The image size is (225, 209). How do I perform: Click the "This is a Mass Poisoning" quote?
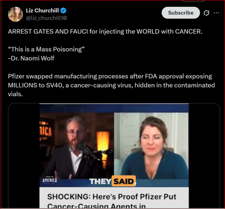tap(46, 49)
